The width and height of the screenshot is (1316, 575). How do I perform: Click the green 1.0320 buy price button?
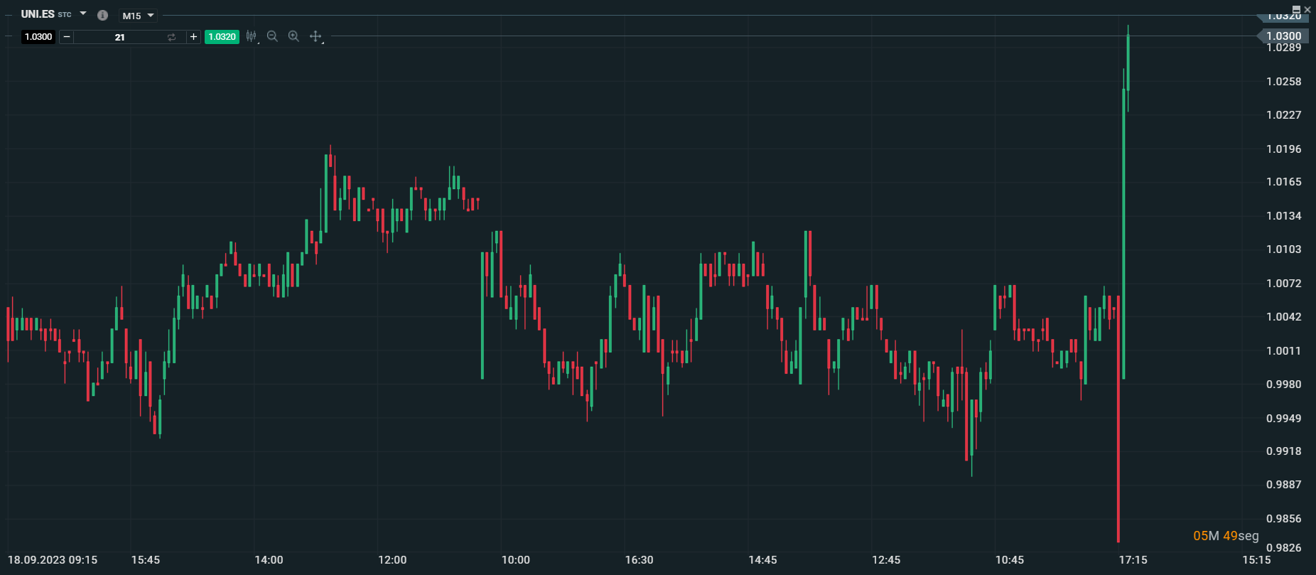[222, 37]
